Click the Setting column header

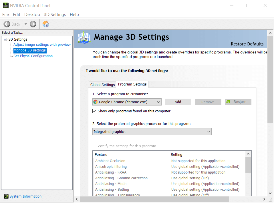(207, 155)
